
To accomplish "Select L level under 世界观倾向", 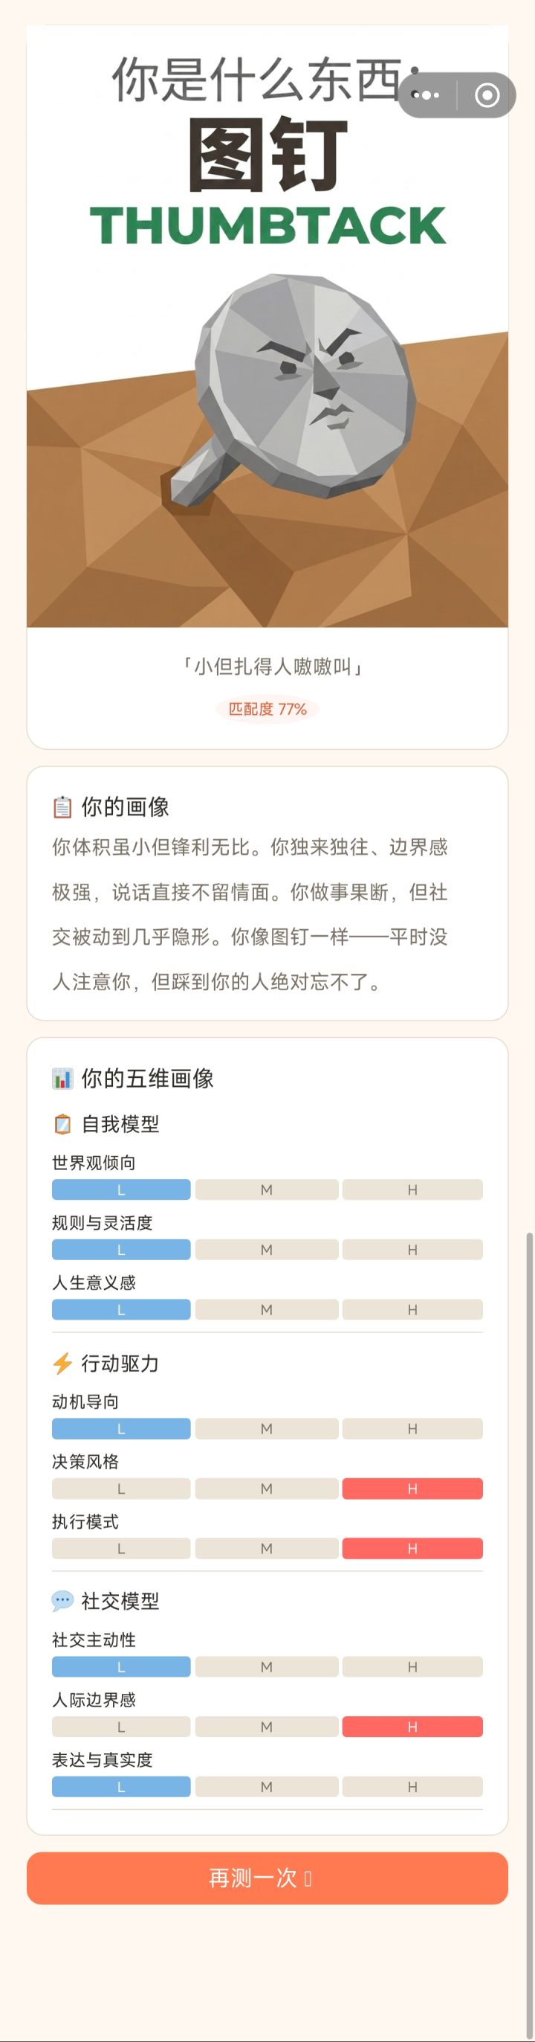I will [x=121, y=1189].
